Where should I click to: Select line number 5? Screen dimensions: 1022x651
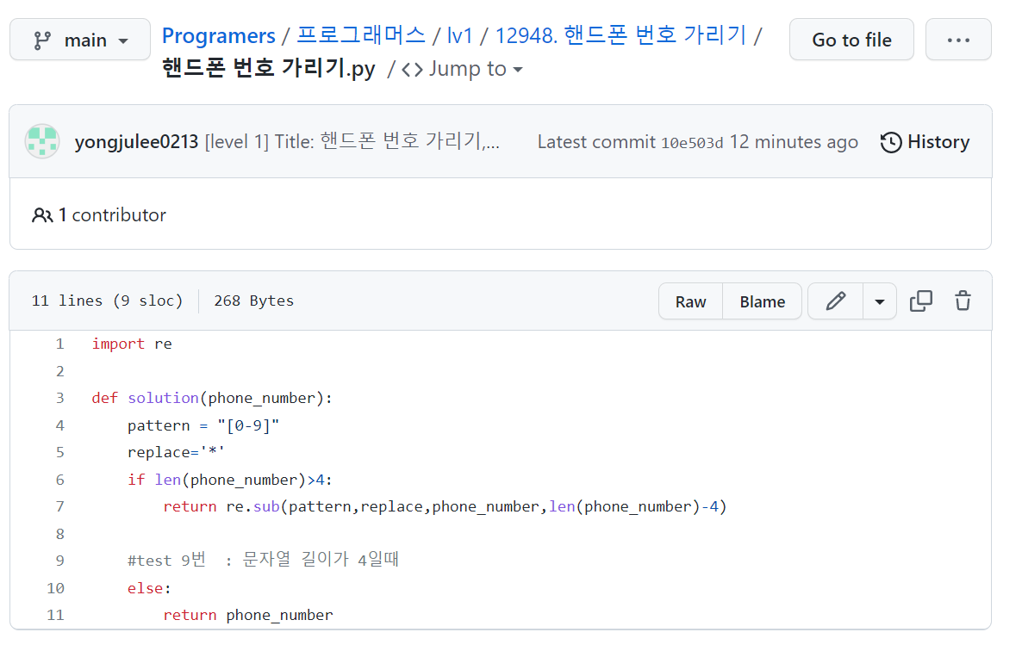(x=60, y=452)
